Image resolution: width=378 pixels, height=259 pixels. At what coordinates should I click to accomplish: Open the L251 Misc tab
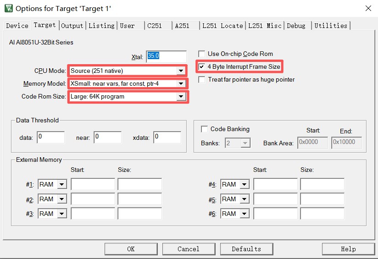click(265, 26)
